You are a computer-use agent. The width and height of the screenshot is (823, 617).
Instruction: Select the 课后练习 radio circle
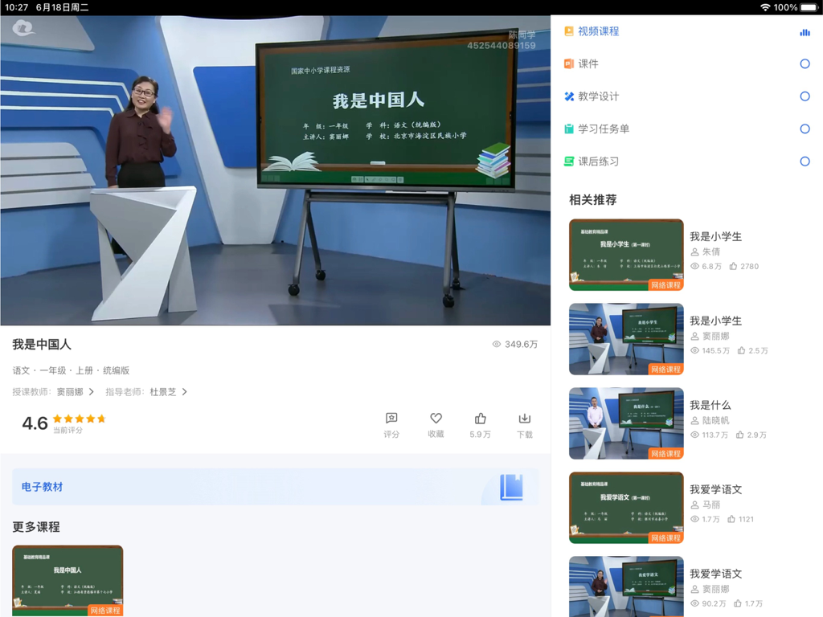pos(805,161)
